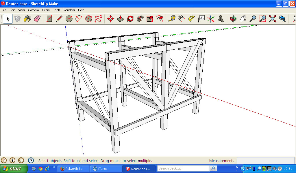Click the Zoom Extents tool
Screen dimensions: 296x173
(272, 19)
